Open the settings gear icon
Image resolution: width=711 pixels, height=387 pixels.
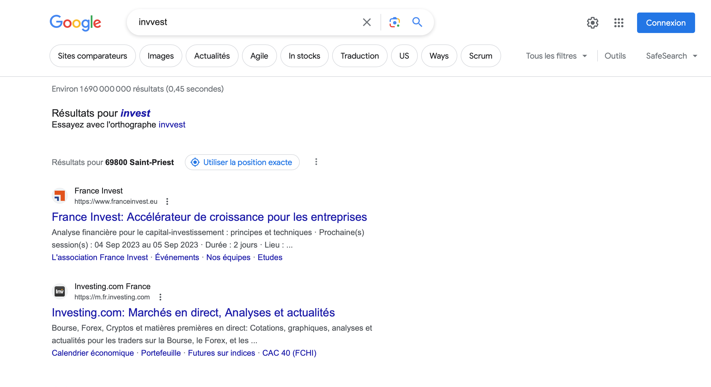(593, 23)
